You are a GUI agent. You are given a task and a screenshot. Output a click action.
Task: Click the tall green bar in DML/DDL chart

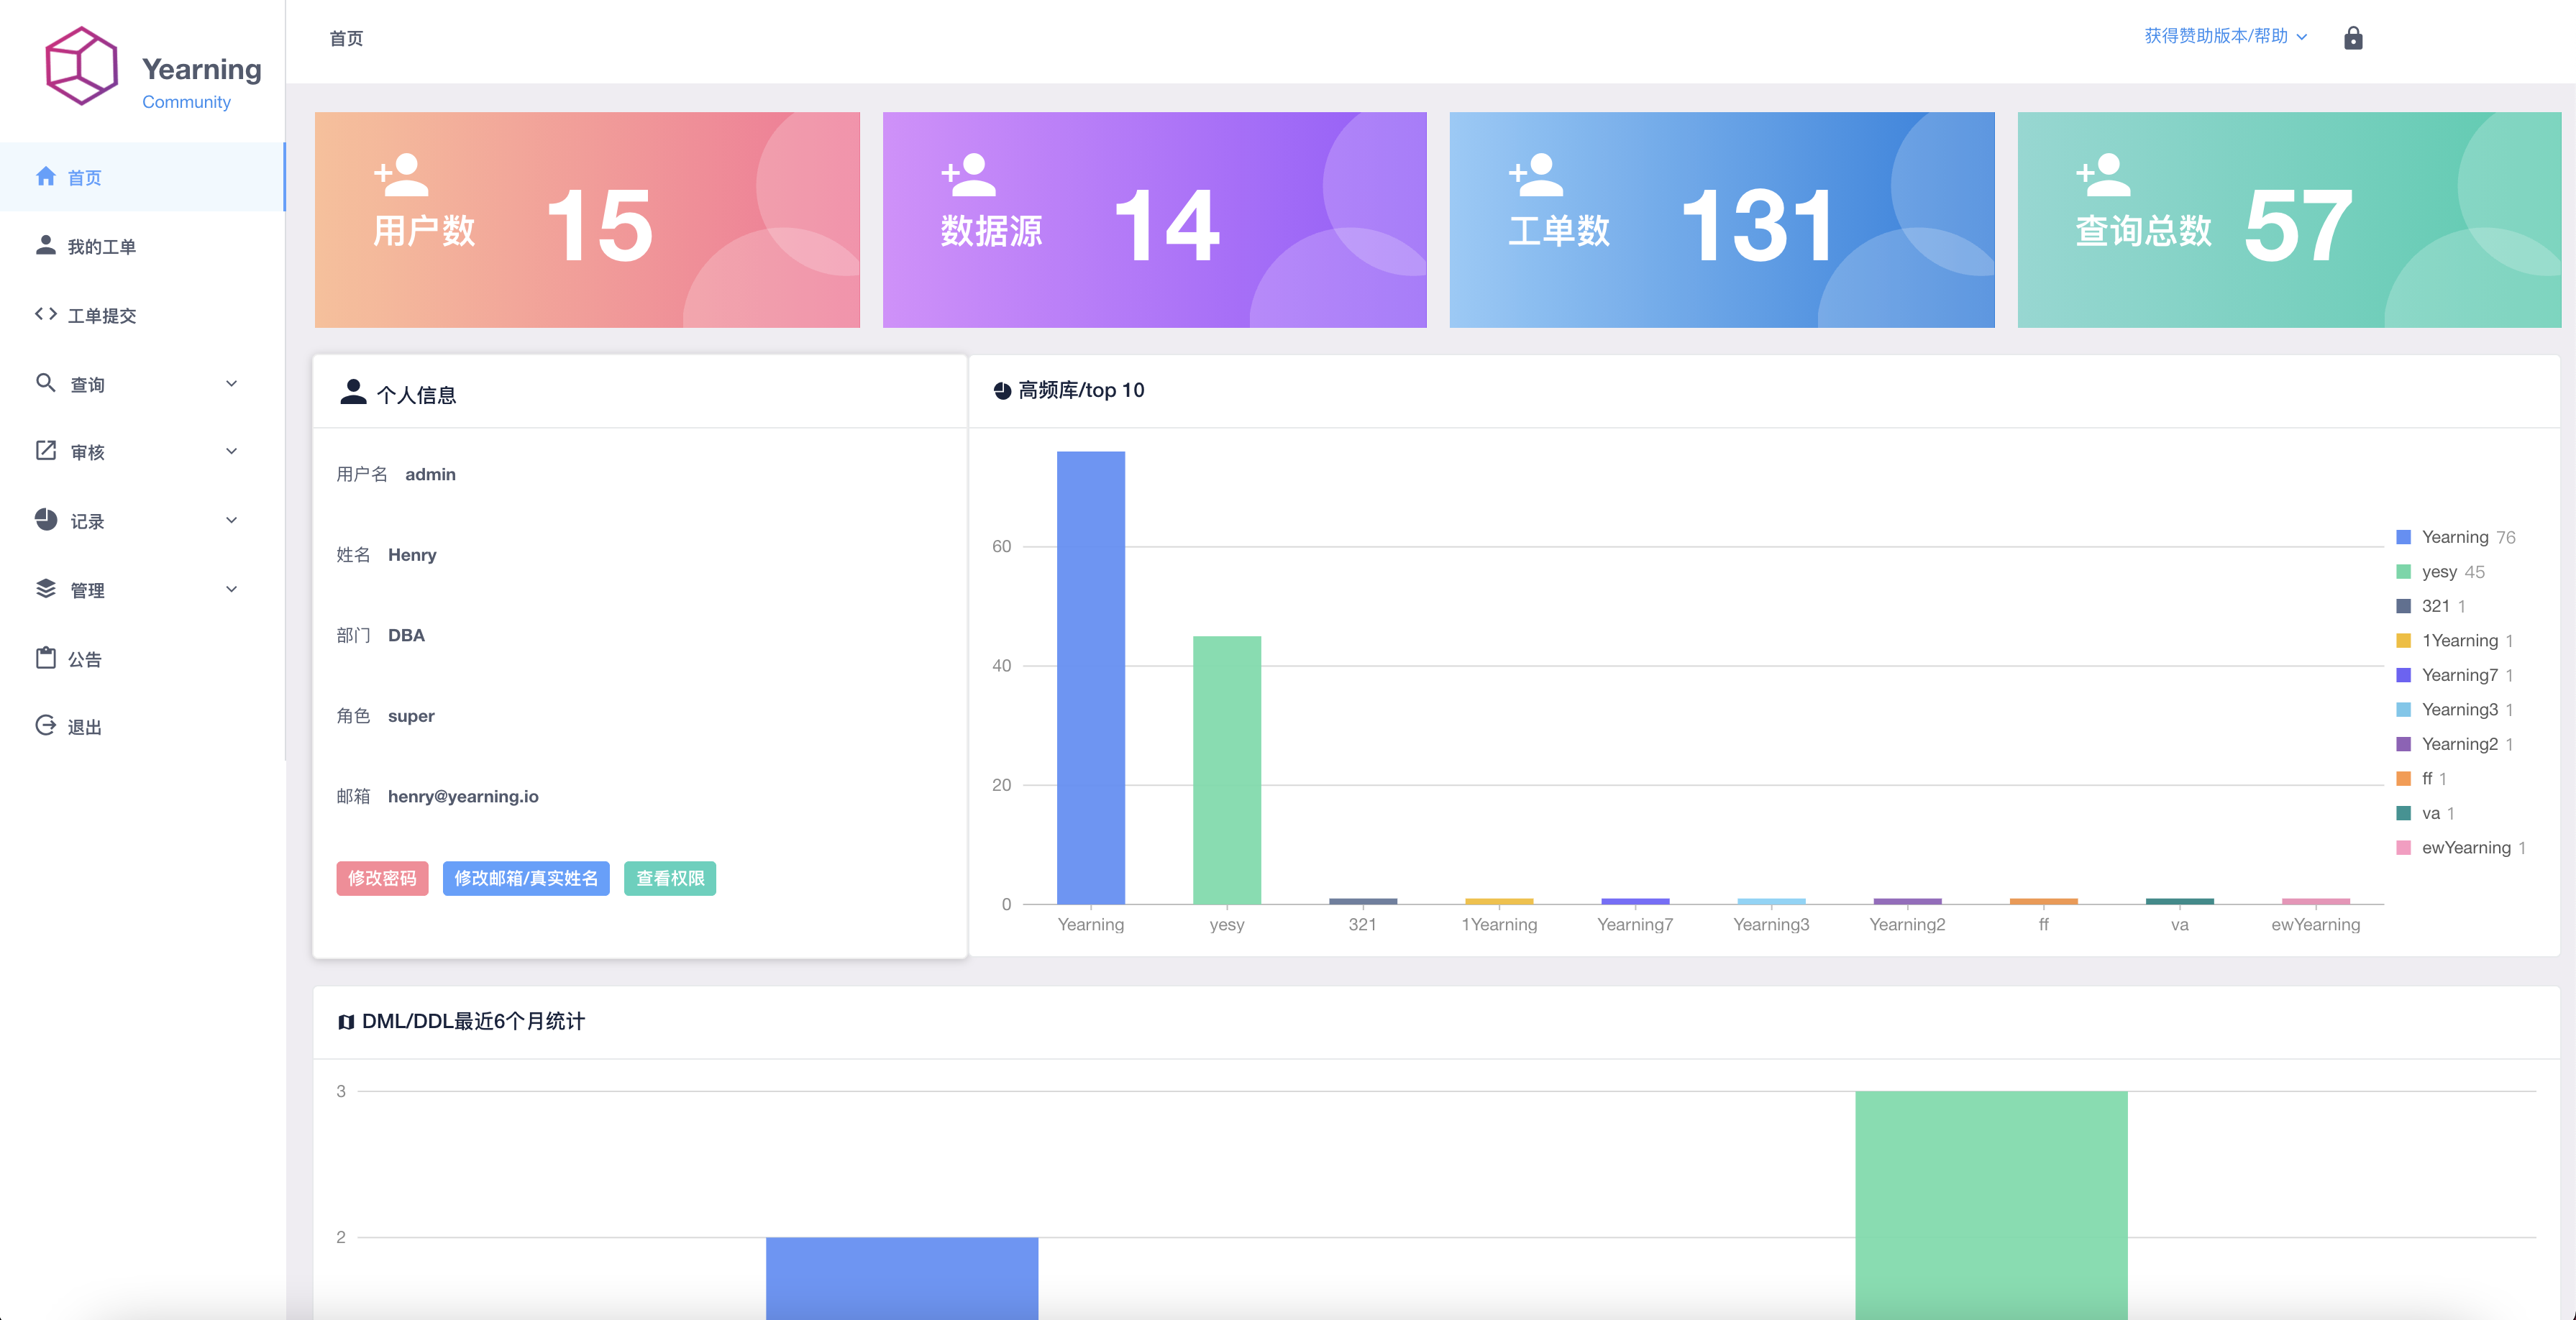tap(1991, 1205)
